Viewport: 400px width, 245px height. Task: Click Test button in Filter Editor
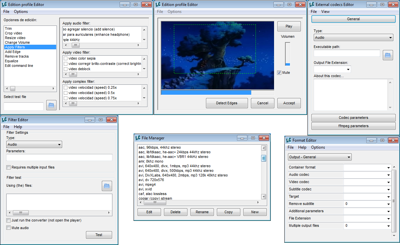click(99, 235)
